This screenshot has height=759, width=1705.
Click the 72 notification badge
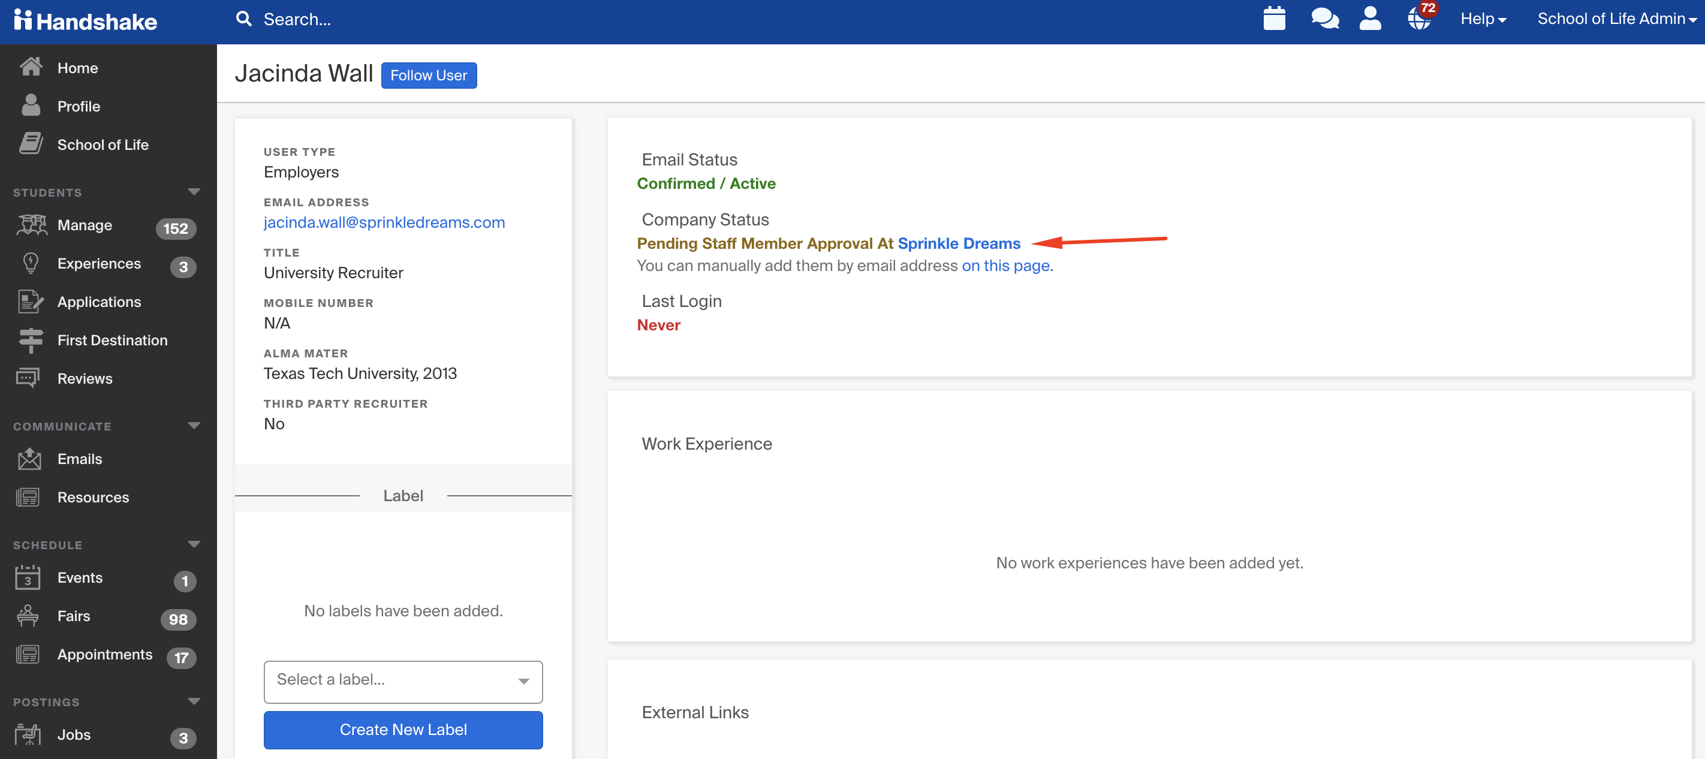tap(1429, 8)
